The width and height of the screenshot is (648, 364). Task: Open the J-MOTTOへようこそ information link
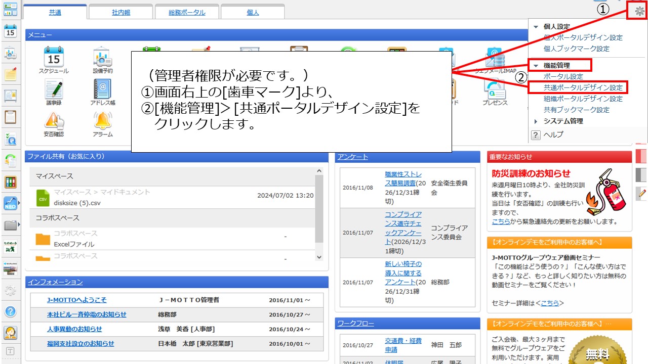76,300
